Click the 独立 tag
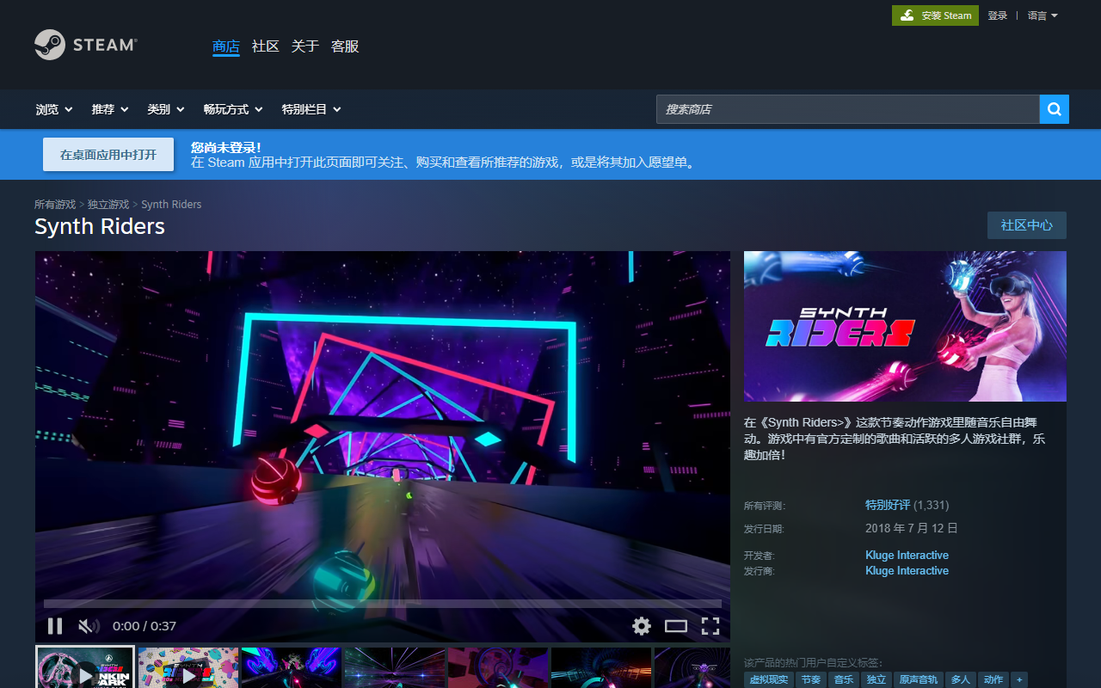This screenshot has height=688, width=1101. pyautogui.click(x=876, y=679)
